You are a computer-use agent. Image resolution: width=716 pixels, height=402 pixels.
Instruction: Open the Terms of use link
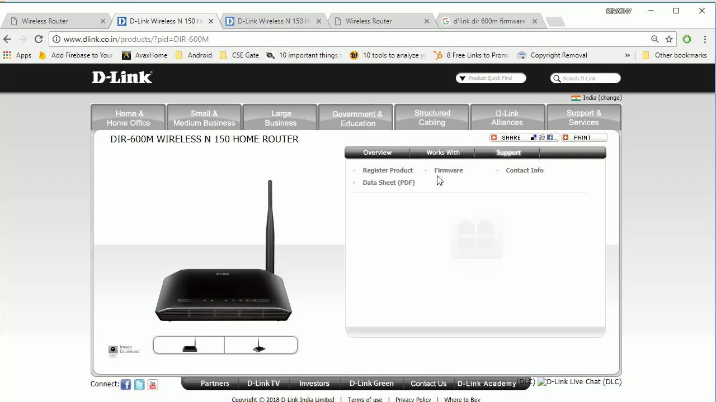(365, 400)
